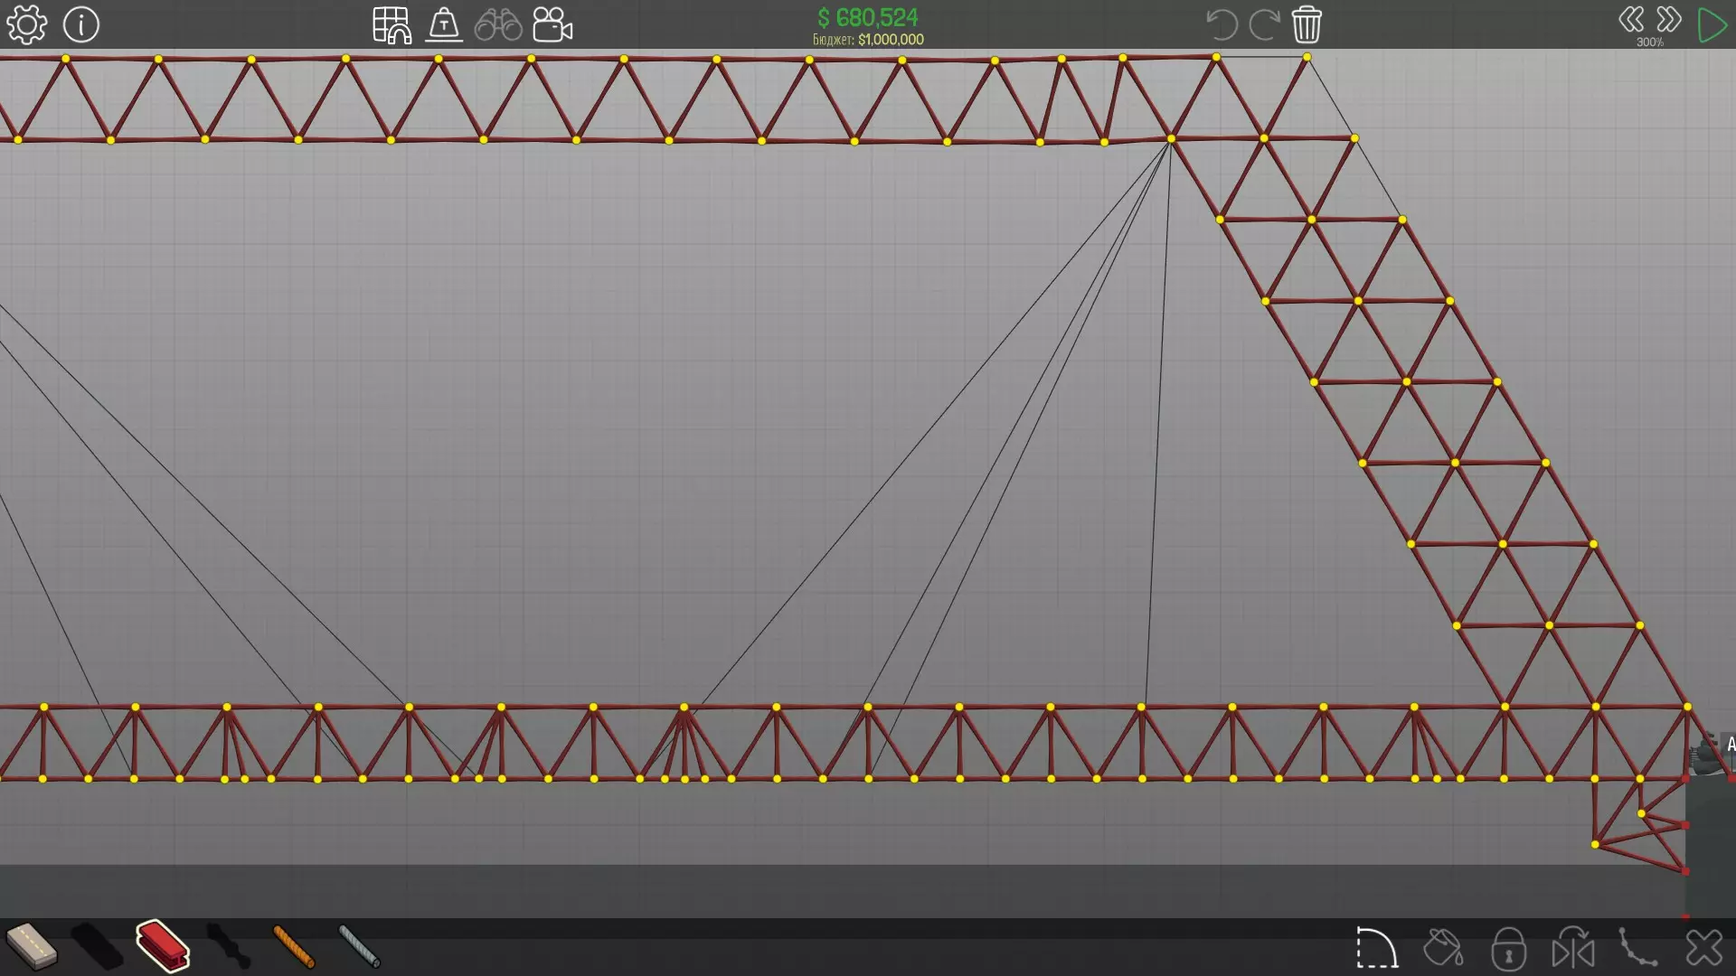This screenshot has height=976, width=1736.
Task: Open the level info panel
Action: pyautogui.click(x=81, y=24)
